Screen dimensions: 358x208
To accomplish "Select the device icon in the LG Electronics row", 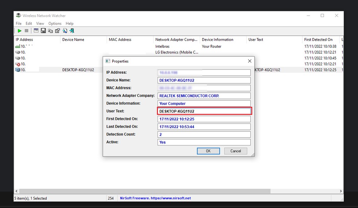I will [17, 52].
